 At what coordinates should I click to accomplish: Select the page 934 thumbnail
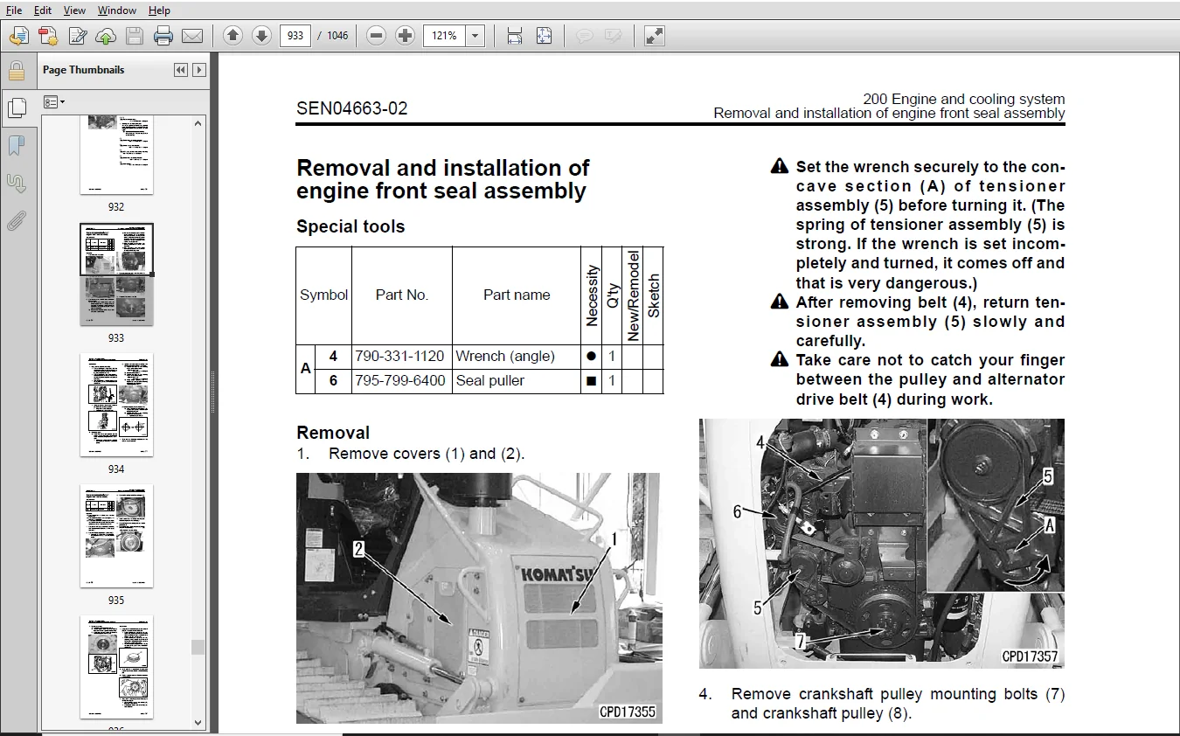[x=116, y=405]
